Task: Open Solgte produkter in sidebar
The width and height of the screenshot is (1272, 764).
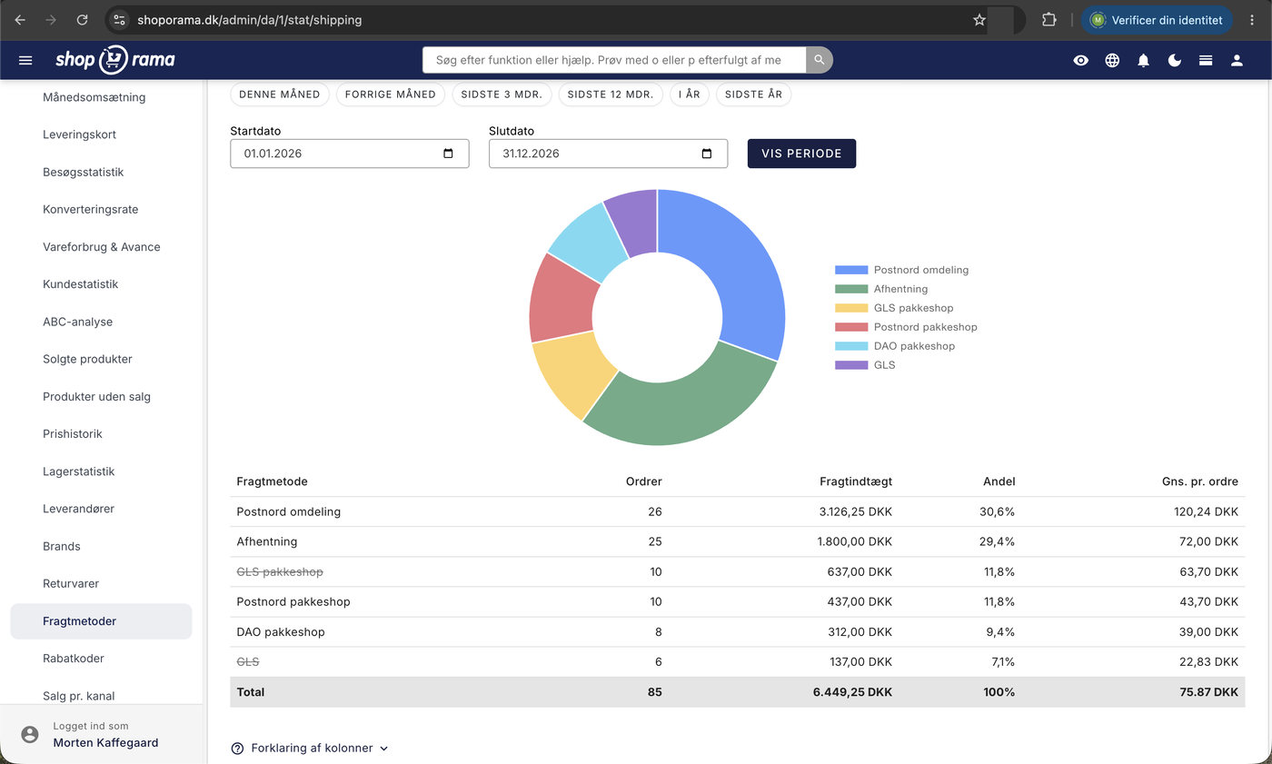Action: click(87, 359)
